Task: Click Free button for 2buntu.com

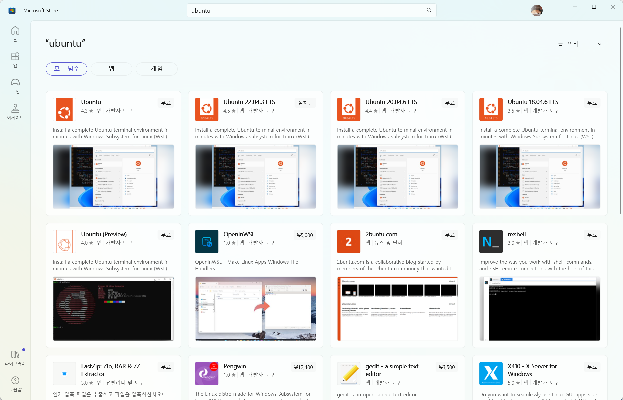Action: 450,235
